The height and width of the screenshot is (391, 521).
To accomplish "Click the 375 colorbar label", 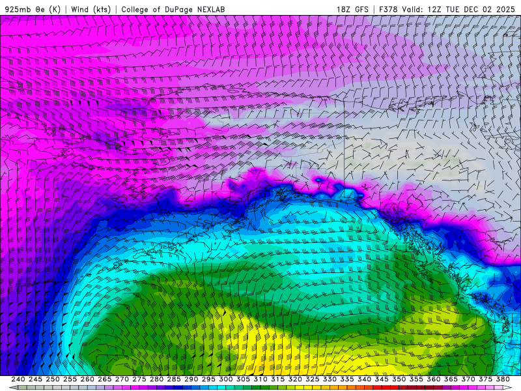I will point(485,379).
